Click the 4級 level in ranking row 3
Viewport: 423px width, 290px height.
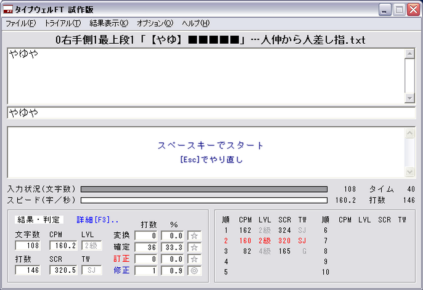(265, 251)
